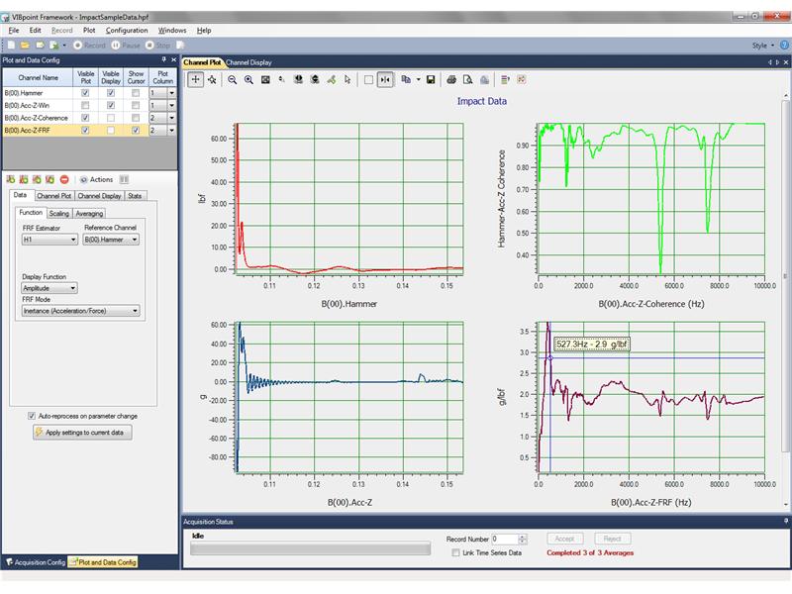Screen dimensions: 792x594
Task: Open the File menu
Action: [14, 31]
